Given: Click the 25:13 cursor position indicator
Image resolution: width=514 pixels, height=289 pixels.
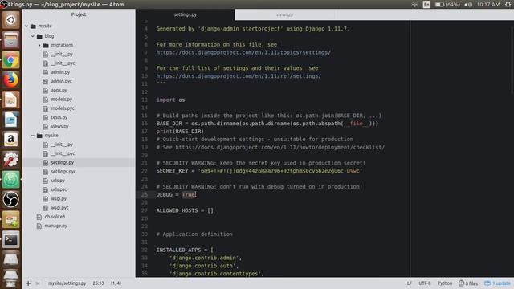Looking at the screenshot, I should click(98, 283).
